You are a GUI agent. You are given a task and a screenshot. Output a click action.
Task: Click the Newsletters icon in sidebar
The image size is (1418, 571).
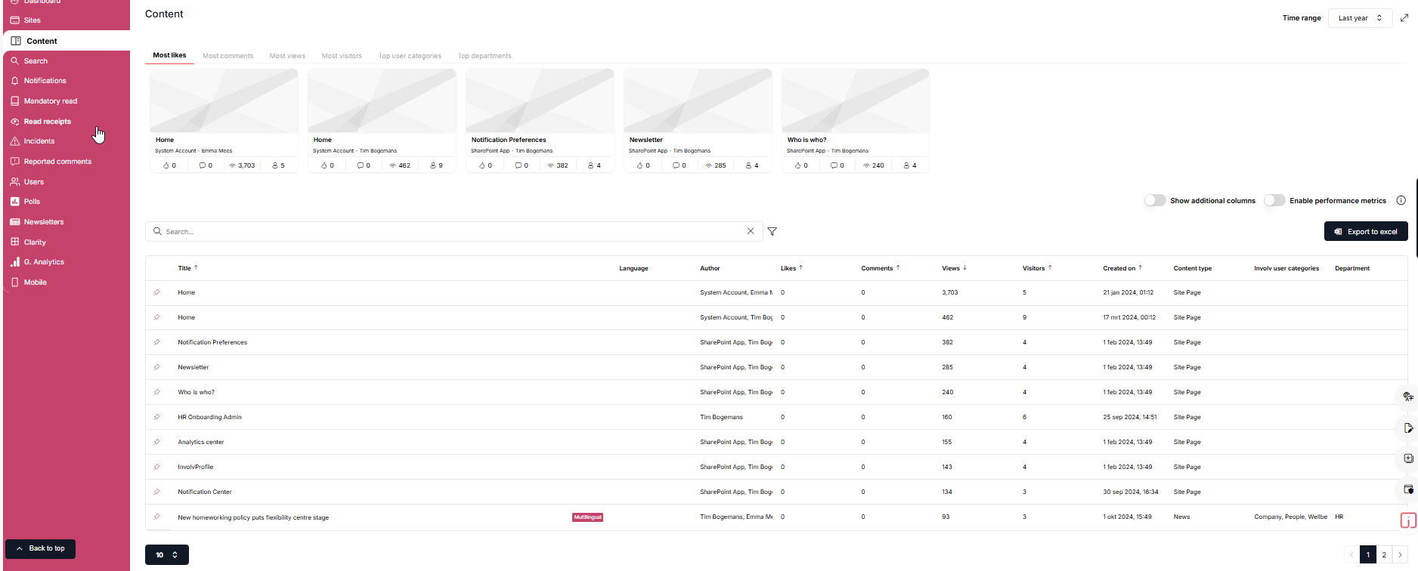(x=15, y=222)
